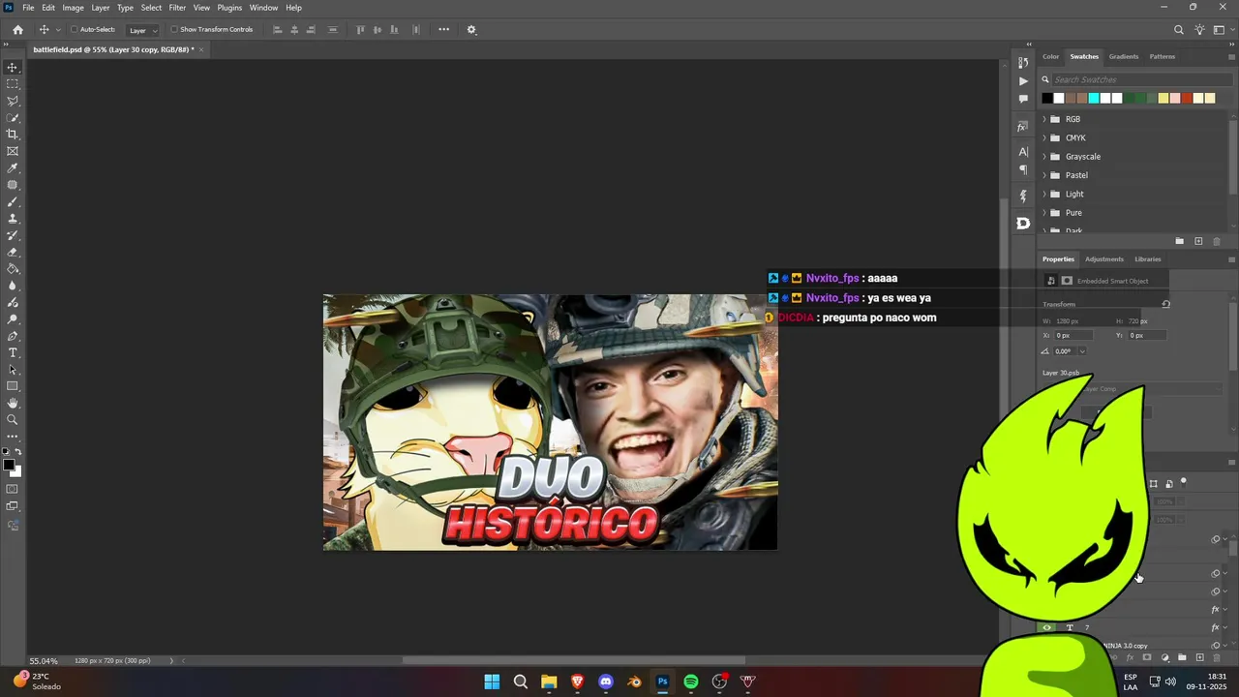This screenshot has height=697, width=1239.
Task: Expand the Pastel swatch folder
Action: (1044, 175)
